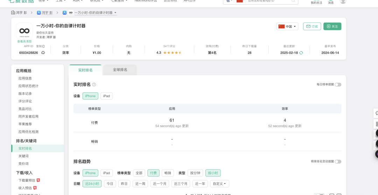Select highlighted 实时排名 item in the sidebar

pos(37,148)
